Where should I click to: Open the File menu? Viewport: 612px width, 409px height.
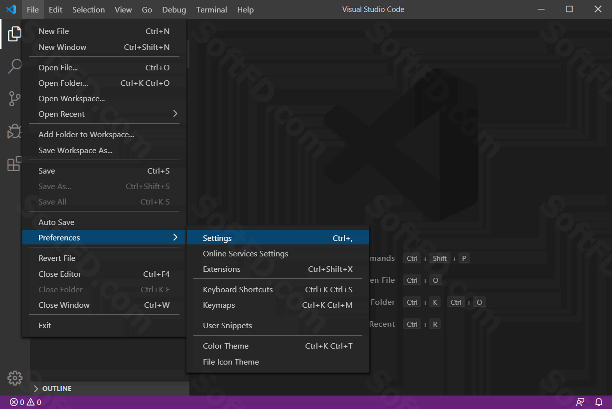[x=33, y=9]
